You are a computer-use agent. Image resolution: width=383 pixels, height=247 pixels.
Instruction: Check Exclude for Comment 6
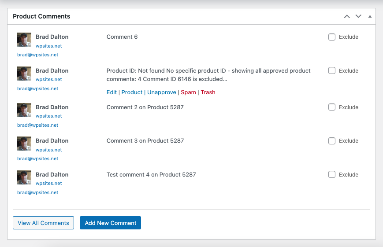pyautogui.click(x=332, y=37)
